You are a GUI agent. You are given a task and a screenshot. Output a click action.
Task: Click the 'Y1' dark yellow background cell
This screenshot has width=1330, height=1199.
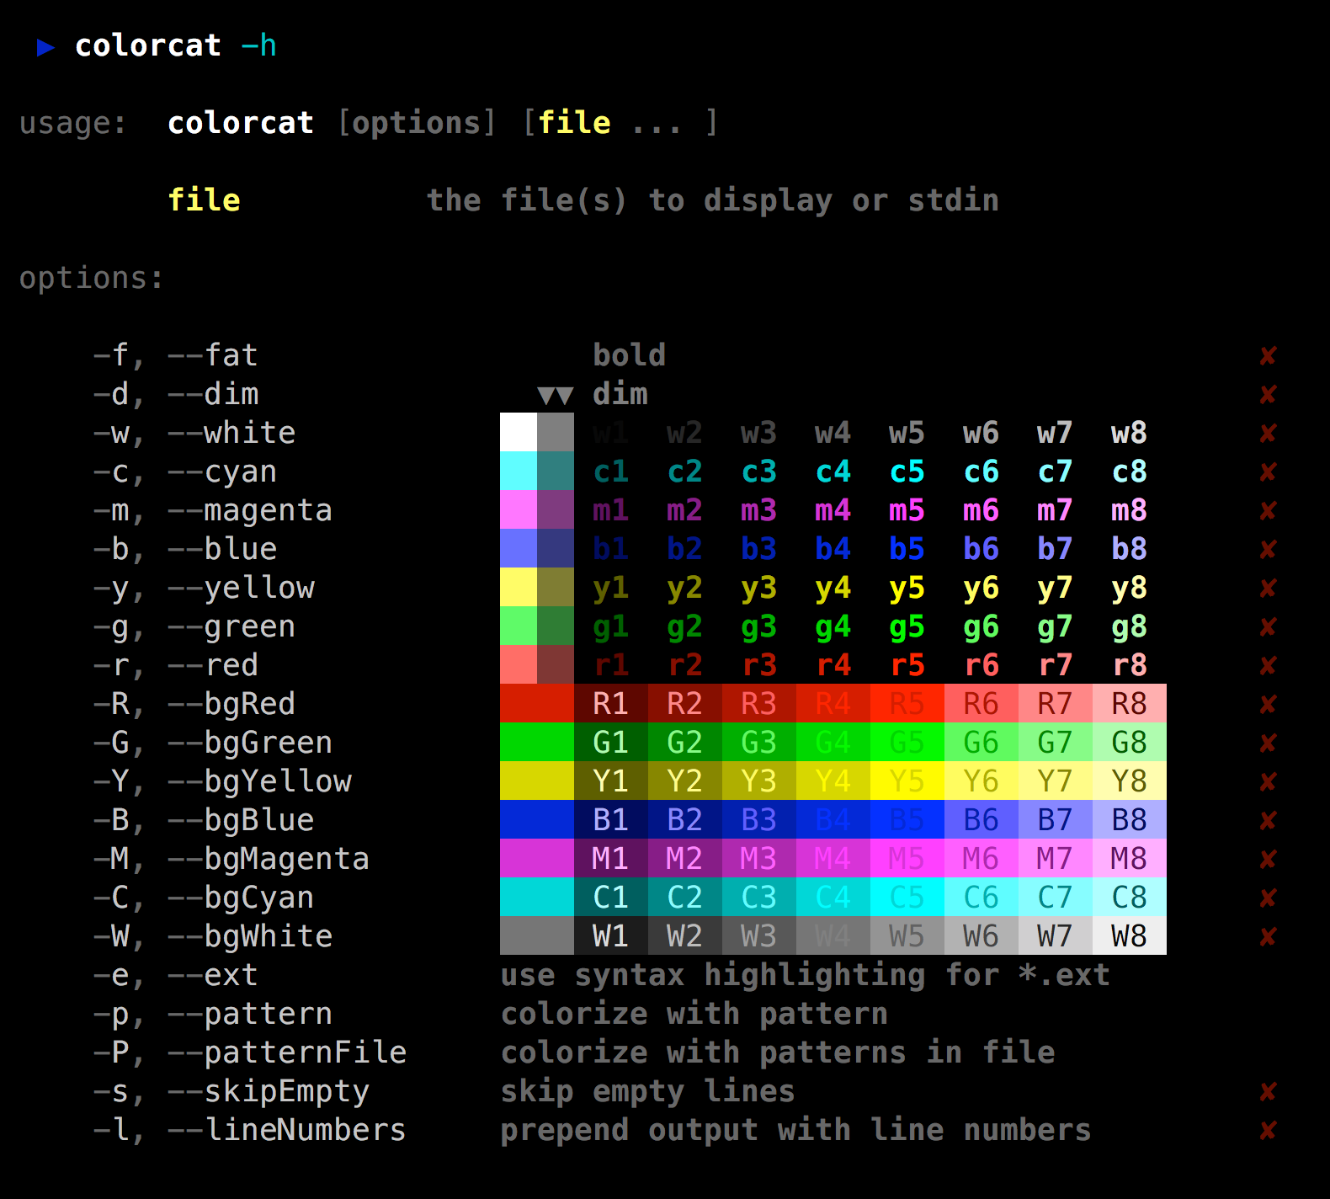(x=611, y=781)
